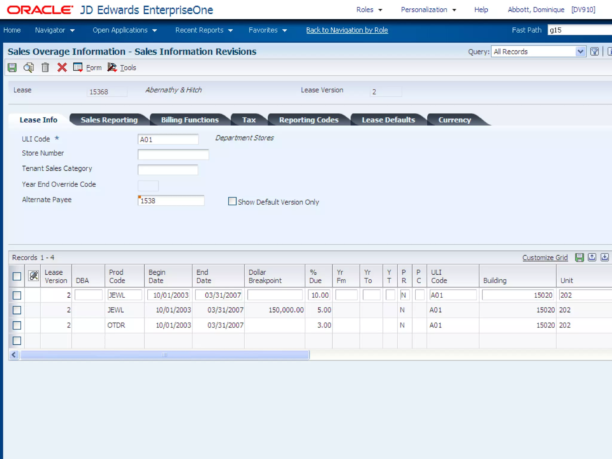The width and height of the screenshot is (612, 459).
Task: Click the Customize Grid link
Action: pyautogui.click(x=545, y=258)
